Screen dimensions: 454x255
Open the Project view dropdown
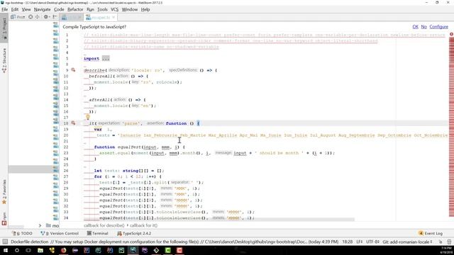coord(18,17)
